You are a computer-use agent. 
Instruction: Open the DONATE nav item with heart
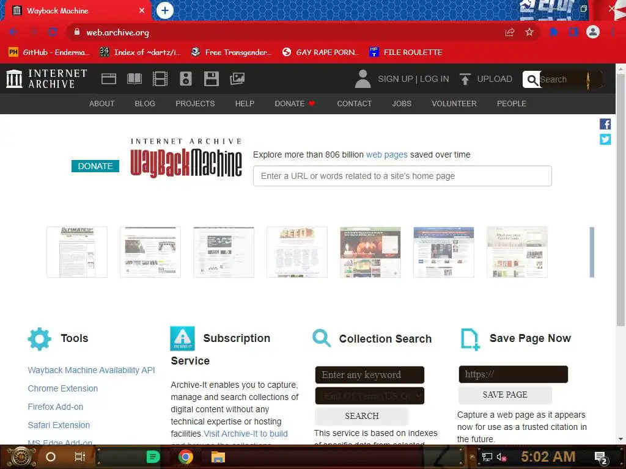tap(295, 104)
